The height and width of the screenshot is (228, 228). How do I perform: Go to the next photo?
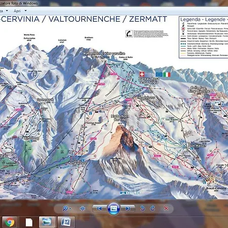[x=128, y=209]
